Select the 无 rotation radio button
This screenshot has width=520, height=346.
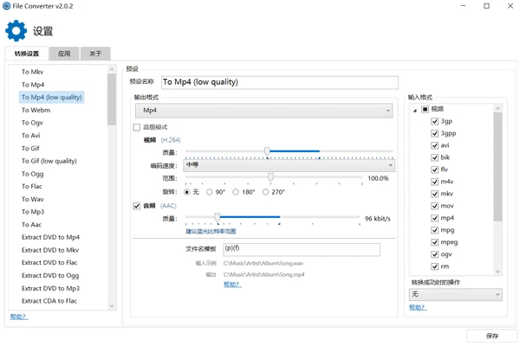pyautogui.click(x=187, y=192)
